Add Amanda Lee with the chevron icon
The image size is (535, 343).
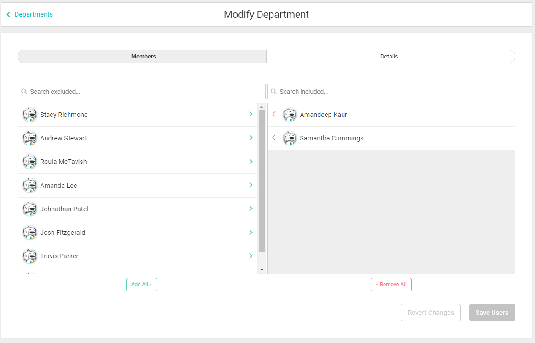click(251, 185)
